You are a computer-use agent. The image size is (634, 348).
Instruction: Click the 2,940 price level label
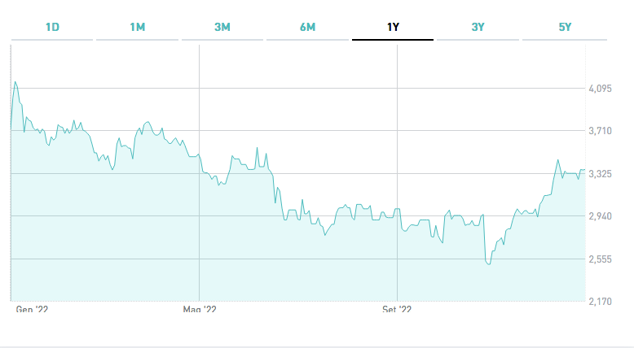coord(600,216)
